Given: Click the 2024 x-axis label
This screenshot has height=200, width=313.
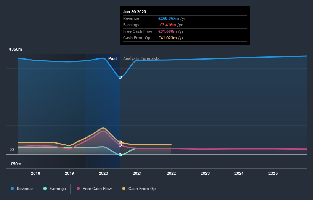Looking at the screenshot, I should click(239, 173).
